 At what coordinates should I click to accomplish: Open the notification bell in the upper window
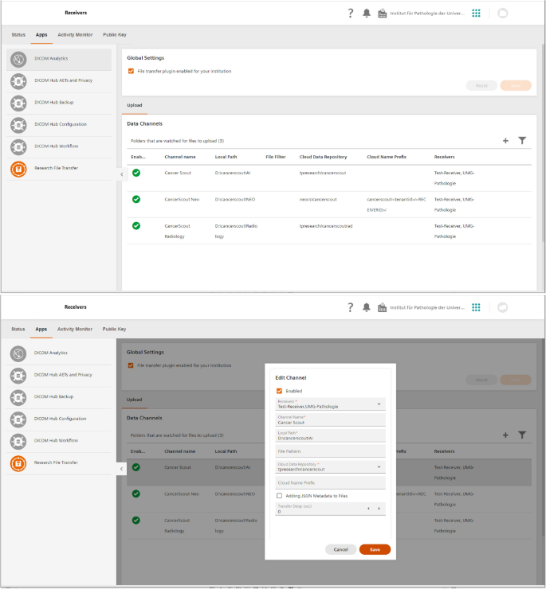(367, 14)
